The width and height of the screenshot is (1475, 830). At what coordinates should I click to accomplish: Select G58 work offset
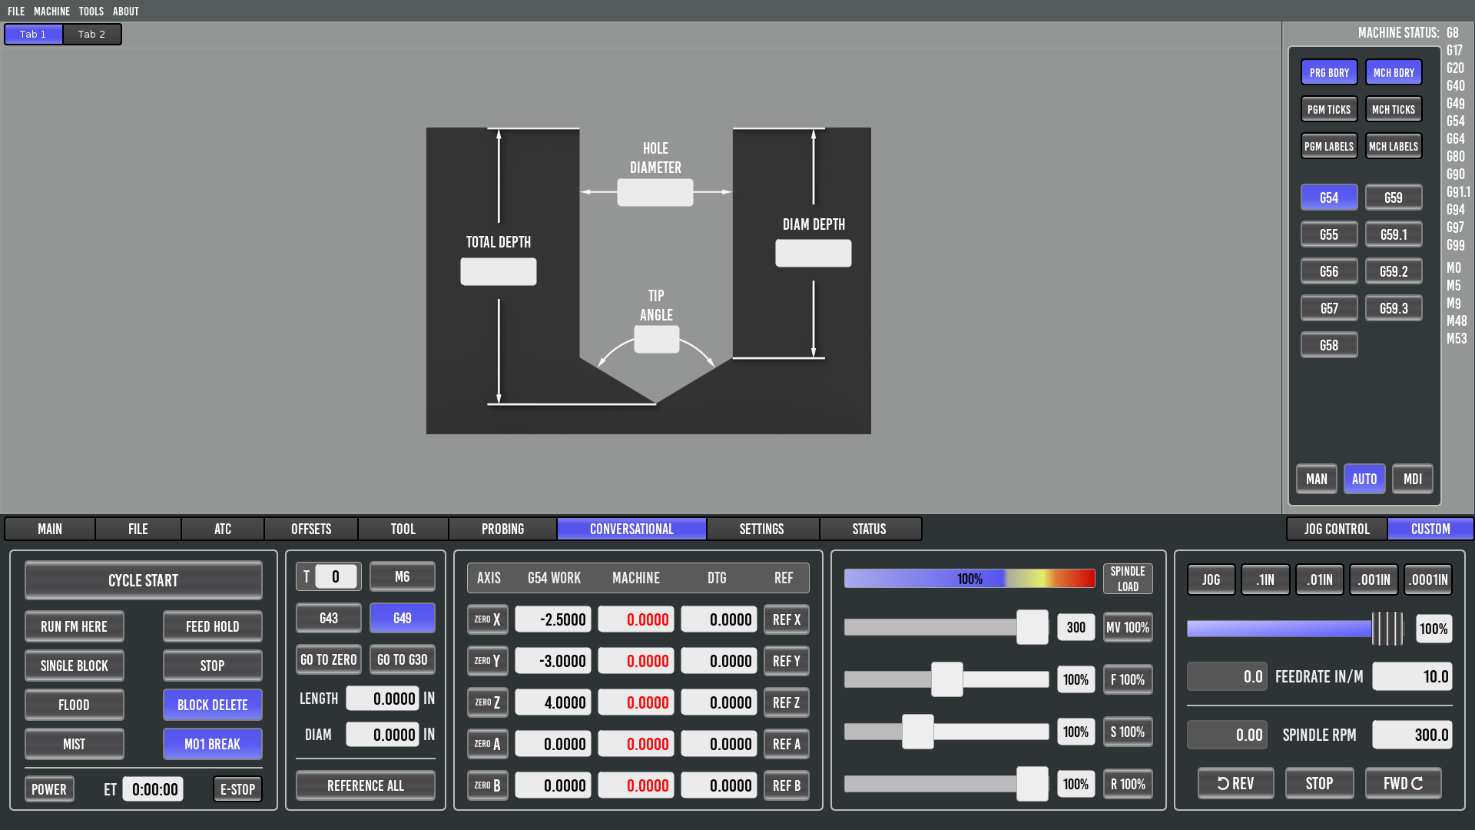1329,345
